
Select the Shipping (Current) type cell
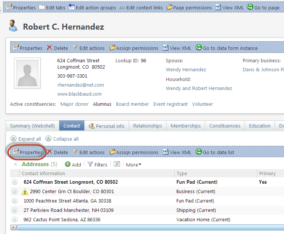196,210
